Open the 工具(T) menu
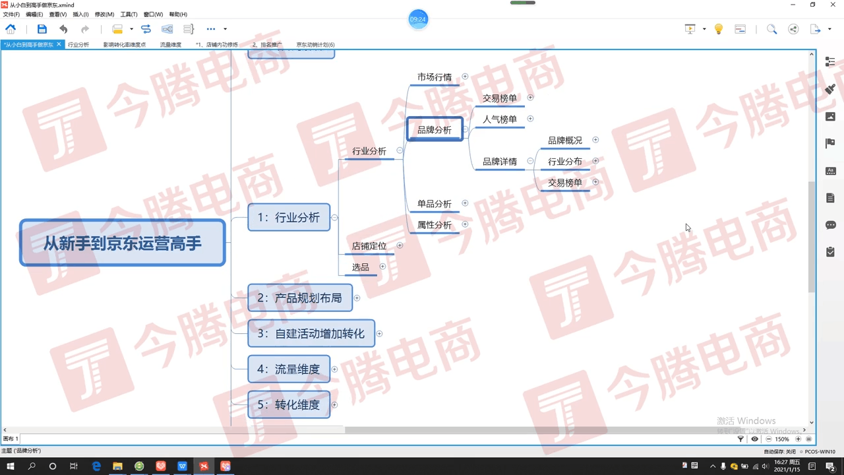 coord(129,15)
